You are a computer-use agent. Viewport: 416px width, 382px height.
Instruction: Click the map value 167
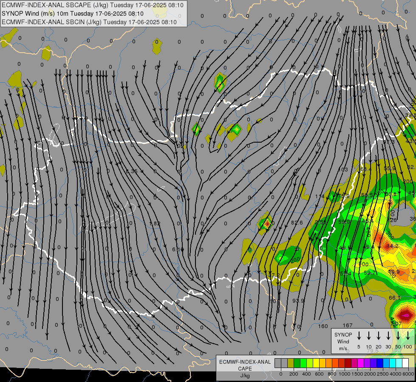(348, 325)
